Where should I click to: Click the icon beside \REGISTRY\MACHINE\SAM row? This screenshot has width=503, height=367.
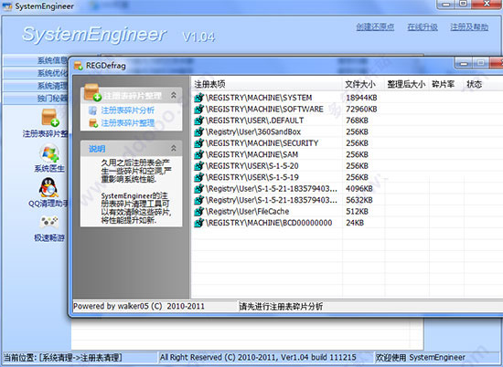click(198, 154)
